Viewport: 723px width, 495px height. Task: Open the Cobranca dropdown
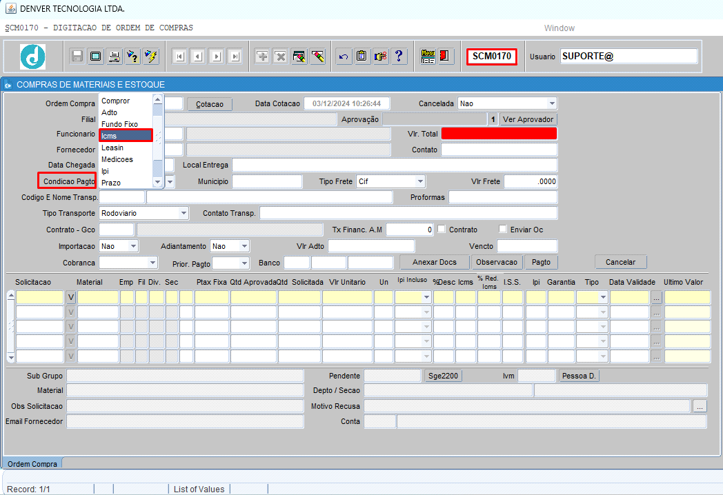point(152,263)
